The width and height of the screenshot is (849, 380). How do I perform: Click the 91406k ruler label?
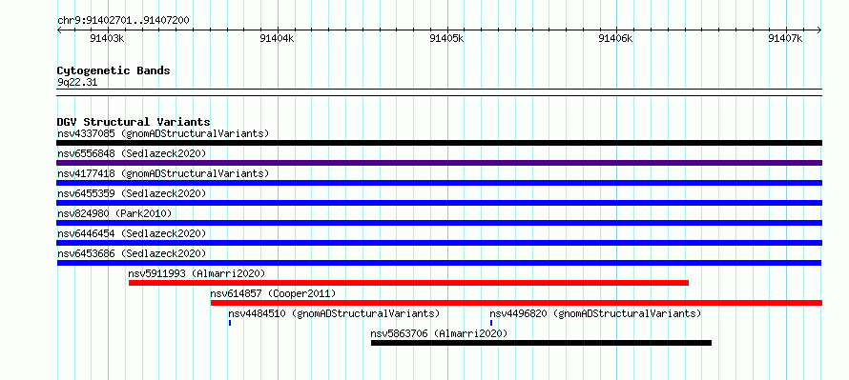point(615,38)
